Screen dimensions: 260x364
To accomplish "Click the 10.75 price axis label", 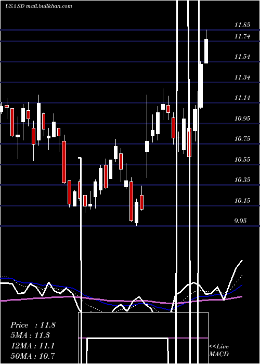I will [242, 139].
